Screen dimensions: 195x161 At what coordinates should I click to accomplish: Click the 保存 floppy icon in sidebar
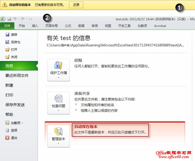pos(7,34)
